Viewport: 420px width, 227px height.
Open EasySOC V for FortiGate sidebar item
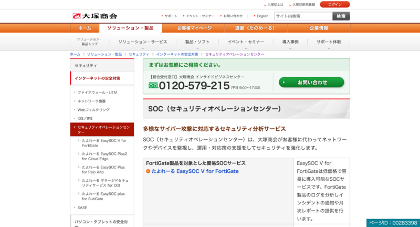[104, 143]
